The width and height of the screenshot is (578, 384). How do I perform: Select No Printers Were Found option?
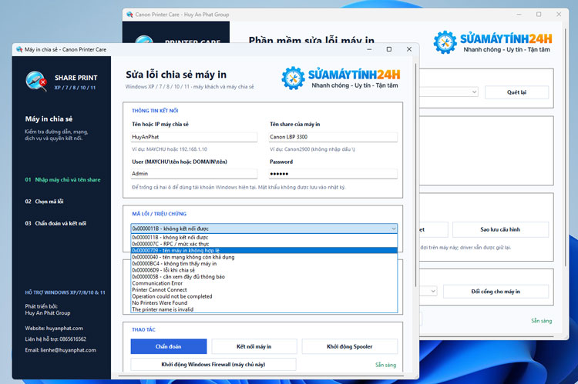(x=264, y=303)
